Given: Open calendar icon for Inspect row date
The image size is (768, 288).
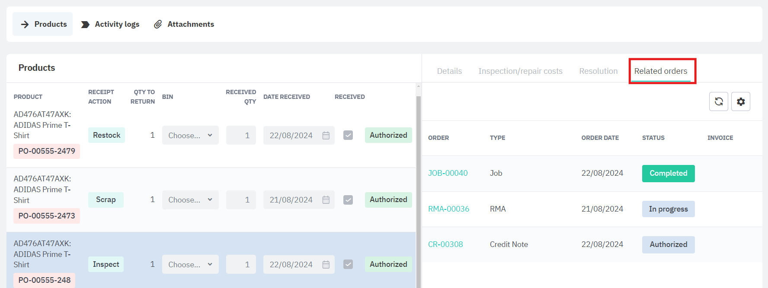Looking at the screenshot, I should coord(326,264).
